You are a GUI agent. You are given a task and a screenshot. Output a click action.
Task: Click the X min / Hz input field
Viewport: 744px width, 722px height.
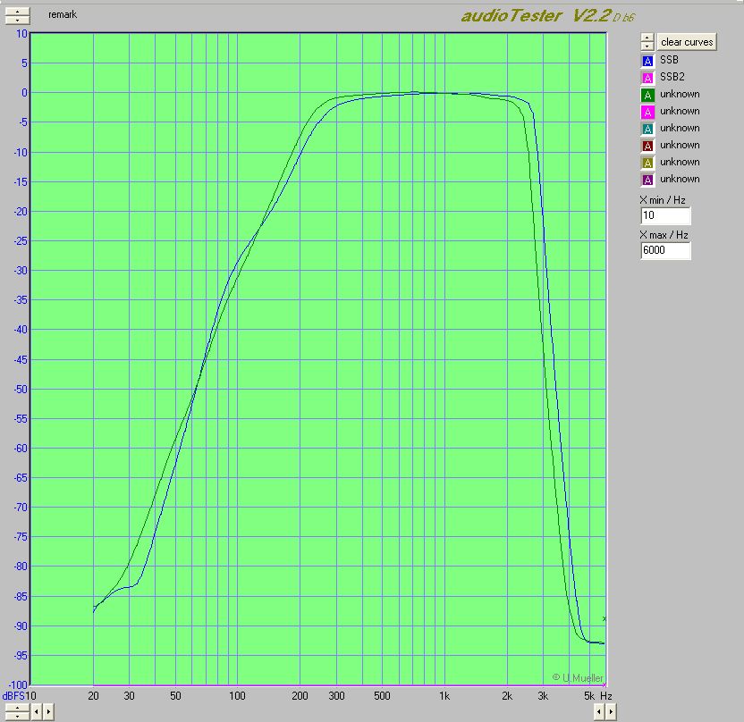665,216
